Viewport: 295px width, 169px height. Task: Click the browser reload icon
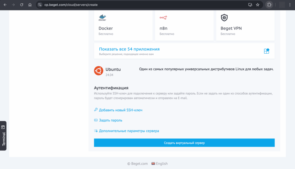[22, 5]
